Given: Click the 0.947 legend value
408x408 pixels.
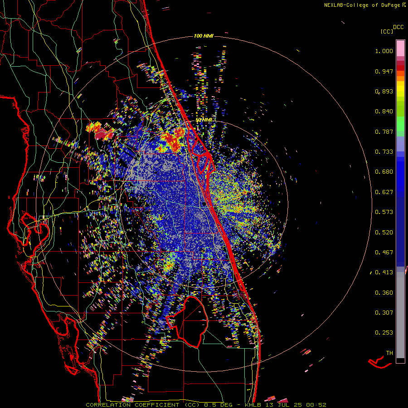Looking at the screenshot, I should (x=384, y=71).
